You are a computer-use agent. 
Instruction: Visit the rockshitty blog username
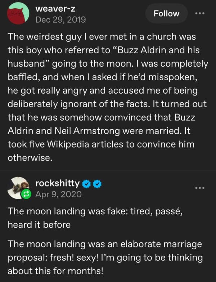(x=57, y=183)
